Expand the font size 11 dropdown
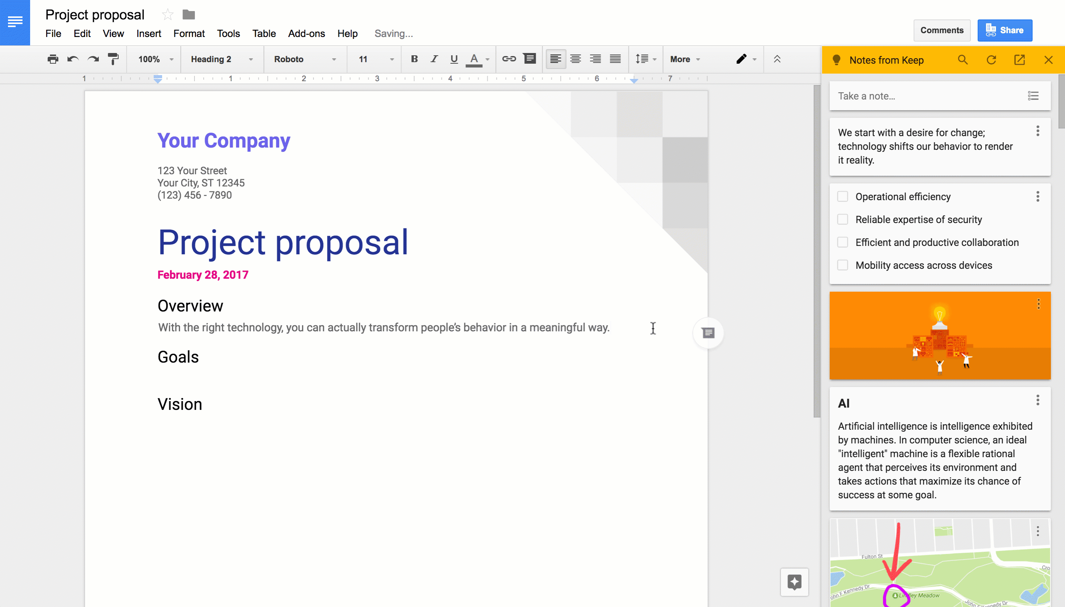This screenshot has width=1065, height=607. tap(392, 59)
